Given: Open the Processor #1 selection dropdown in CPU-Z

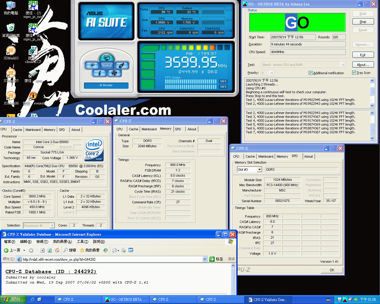Looking at the screenshot, I should pyautogui.click(x=52, y=226).
